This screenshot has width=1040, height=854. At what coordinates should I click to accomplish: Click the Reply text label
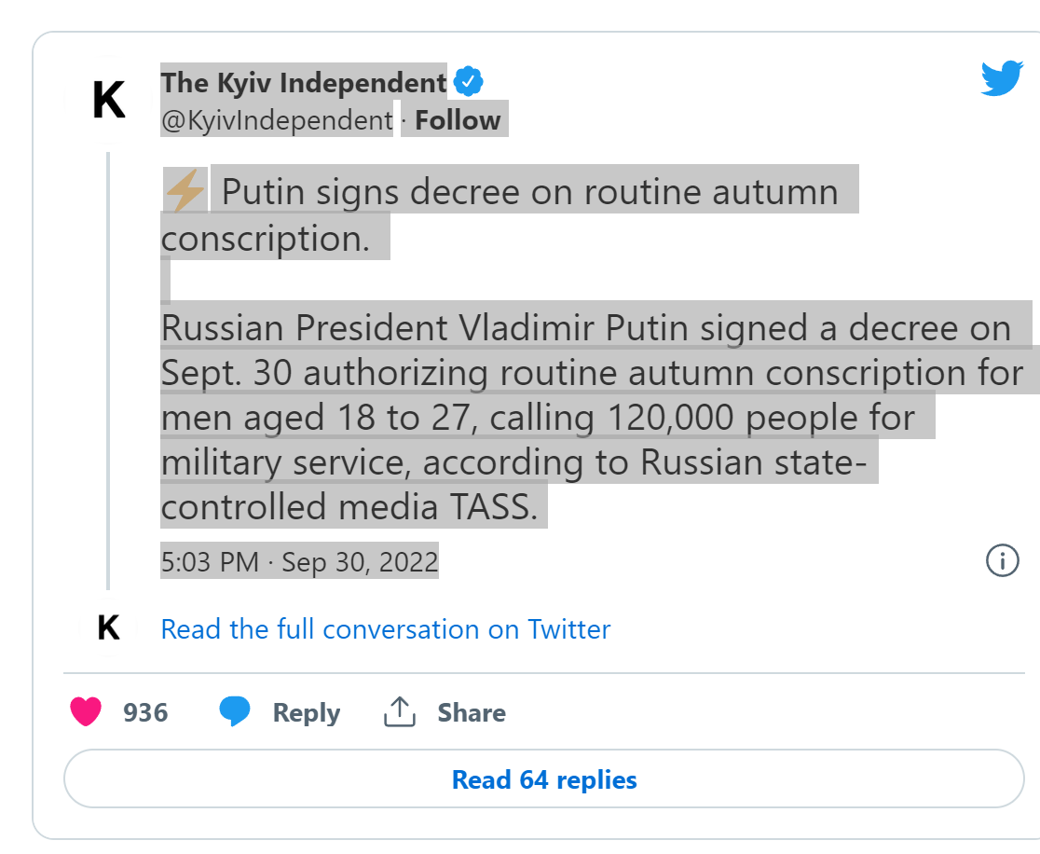306,712
